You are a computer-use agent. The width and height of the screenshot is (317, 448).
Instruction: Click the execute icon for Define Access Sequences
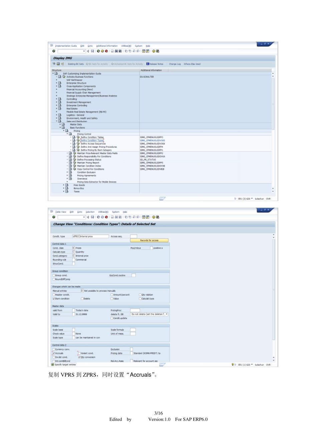click(x=78, y=144)
